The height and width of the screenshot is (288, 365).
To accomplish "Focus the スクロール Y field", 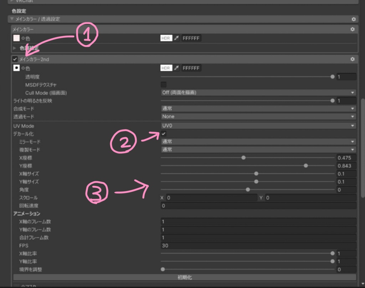I will 310,198.
